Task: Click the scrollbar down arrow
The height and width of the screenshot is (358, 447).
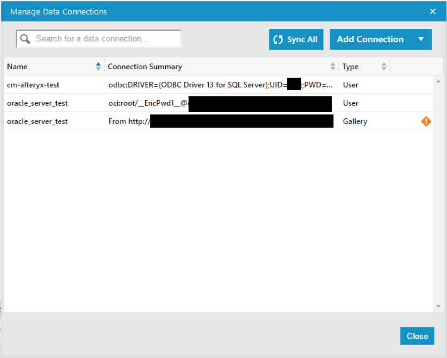Action: 438,306
